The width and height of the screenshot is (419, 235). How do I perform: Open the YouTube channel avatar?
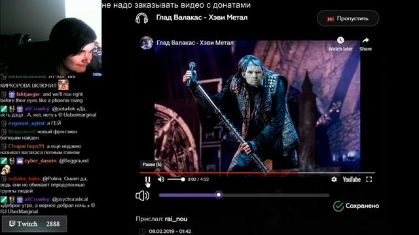tap(147, 42)
